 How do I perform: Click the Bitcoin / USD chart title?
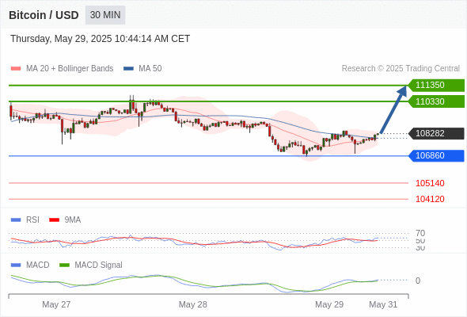pos(44,15)
